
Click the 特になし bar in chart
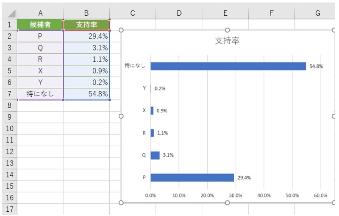tap(228, 66)
